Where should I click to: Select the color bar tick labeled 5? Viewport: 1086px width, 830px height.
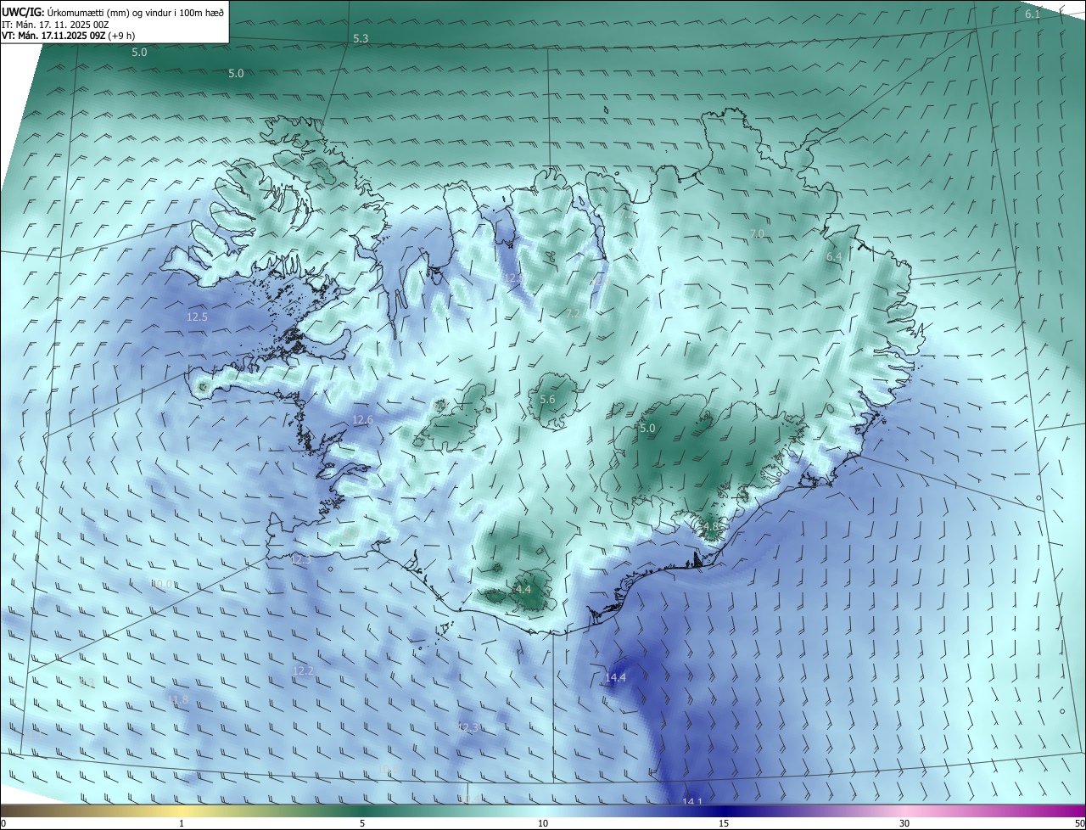point(362,823)
